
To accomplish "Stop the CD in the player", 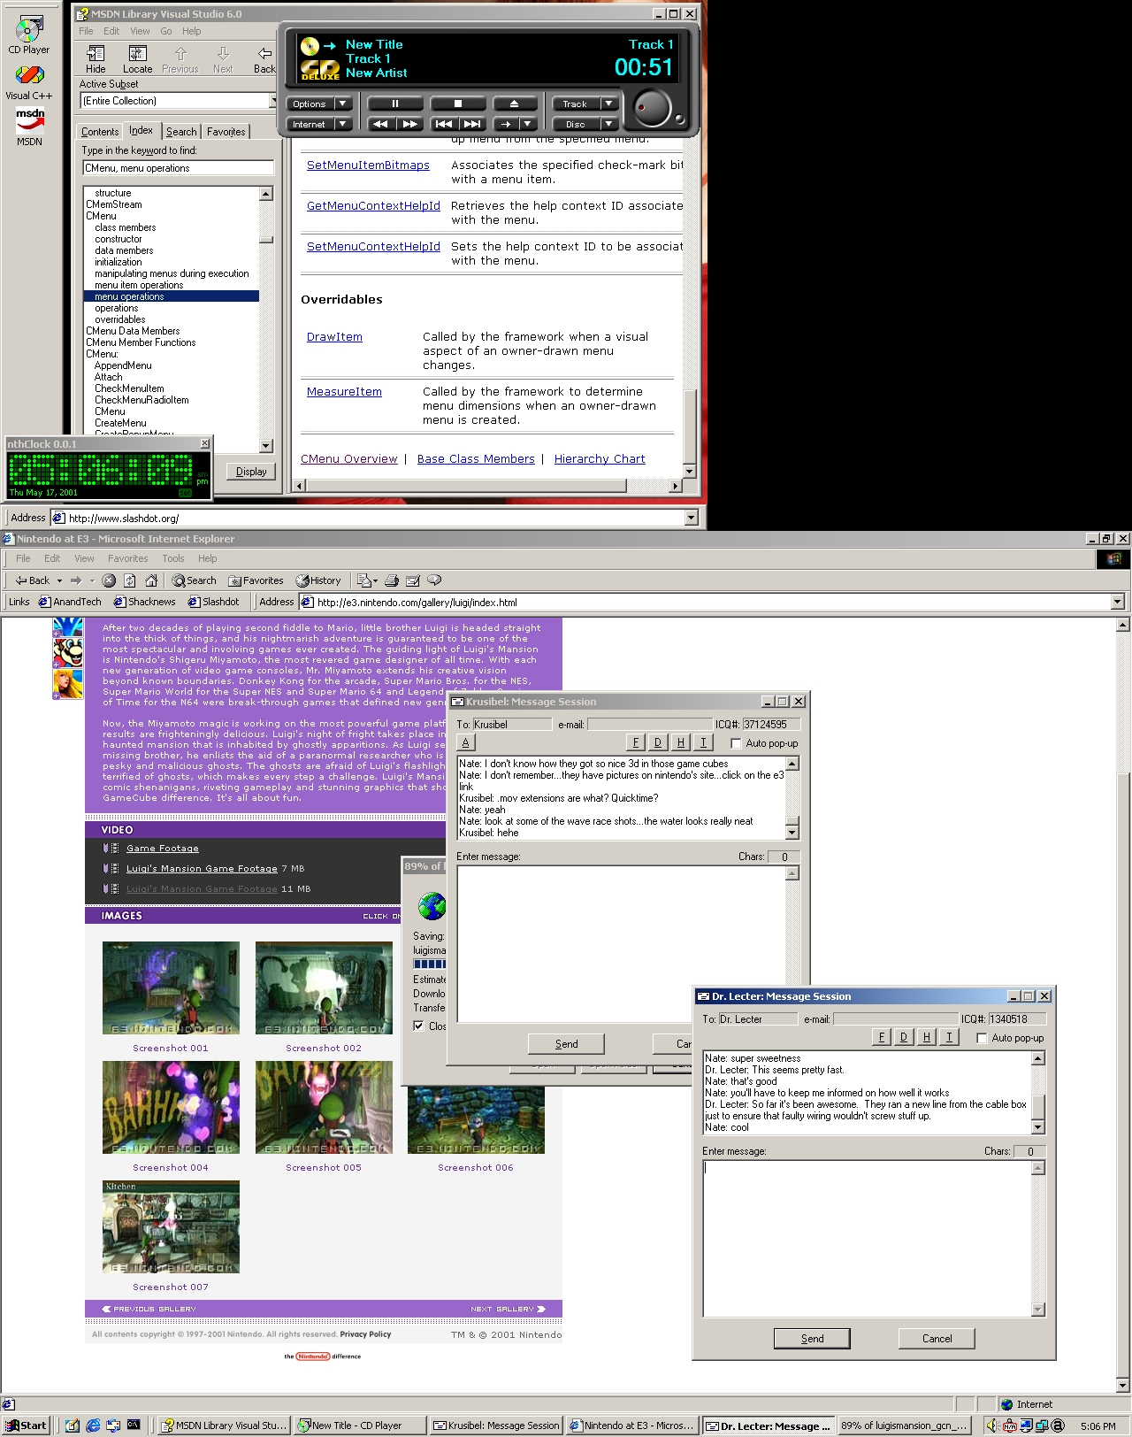I will pos(458,104).
